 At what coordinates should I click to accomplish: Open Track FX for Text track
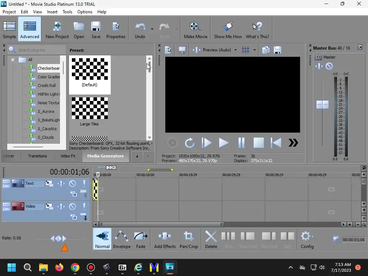(61, 183)
